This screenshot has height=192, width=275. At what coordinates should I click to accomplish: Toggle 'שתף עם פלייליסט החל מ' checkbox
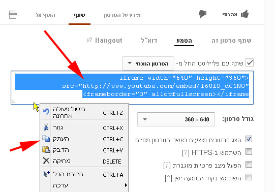click(250, 62)
